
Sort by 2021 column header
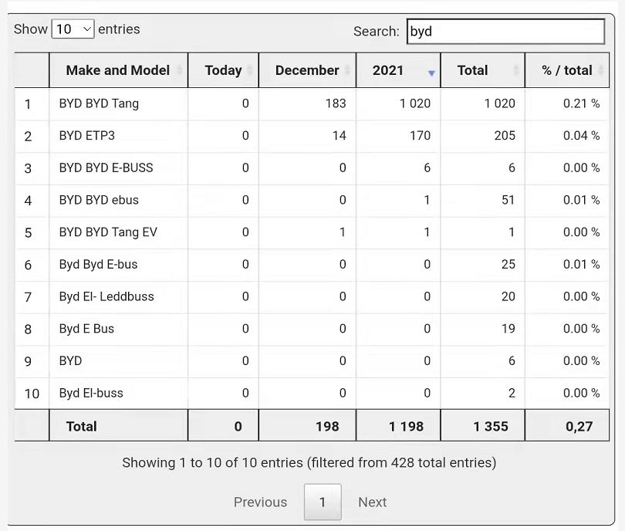pos(398,70)
